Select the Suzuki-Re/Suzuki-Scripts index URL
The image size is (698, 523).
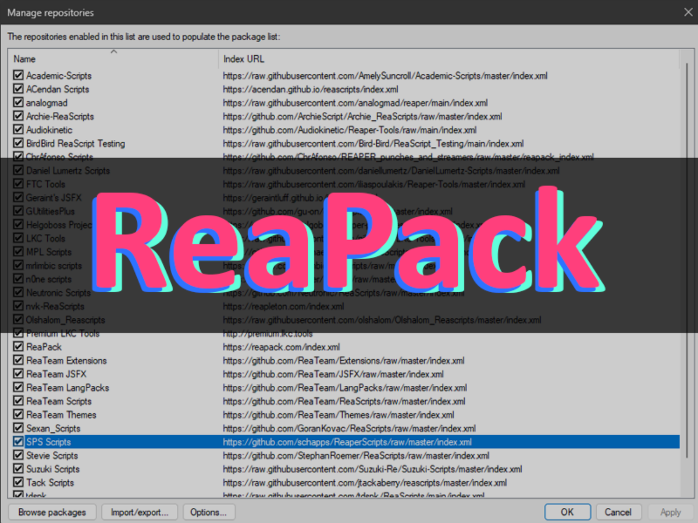click(x=372, y=469)
